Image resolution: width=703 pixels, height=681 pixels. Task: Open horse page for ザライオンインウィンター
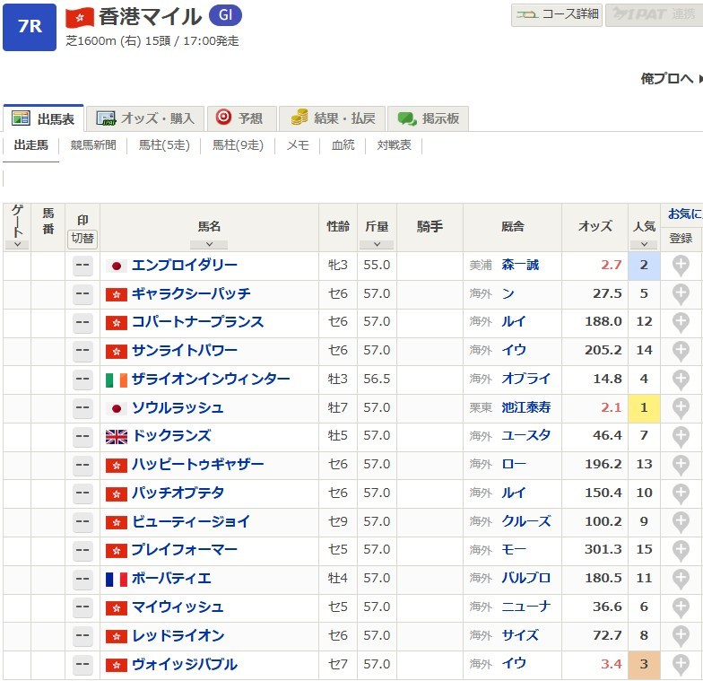pos(211,380)
